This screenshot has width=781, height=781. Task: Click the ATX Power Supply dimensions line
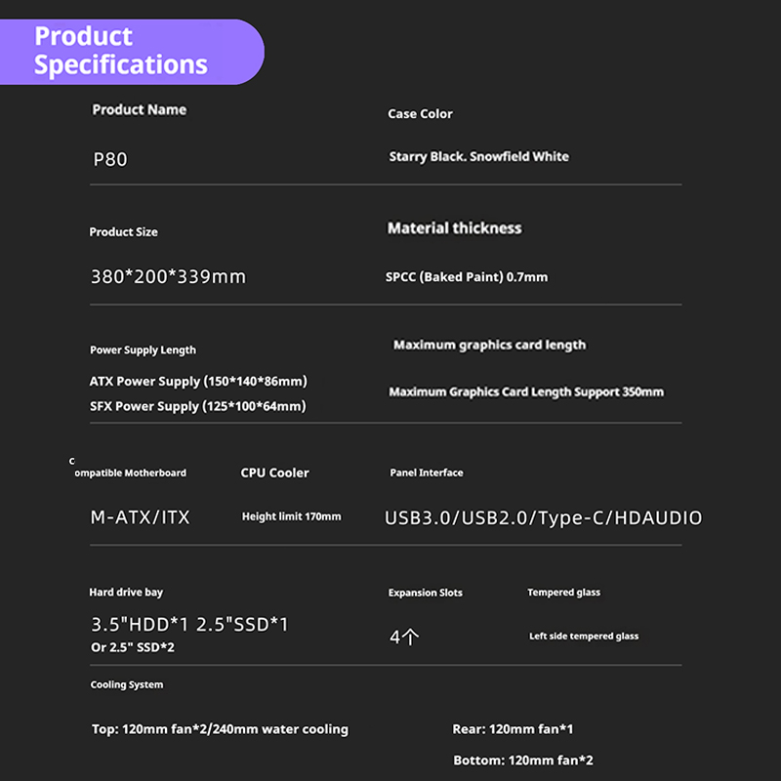pos(198,382)
